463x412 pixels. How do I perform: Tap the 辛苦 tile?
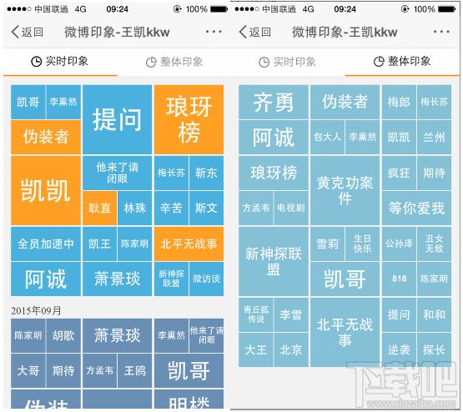171,208
